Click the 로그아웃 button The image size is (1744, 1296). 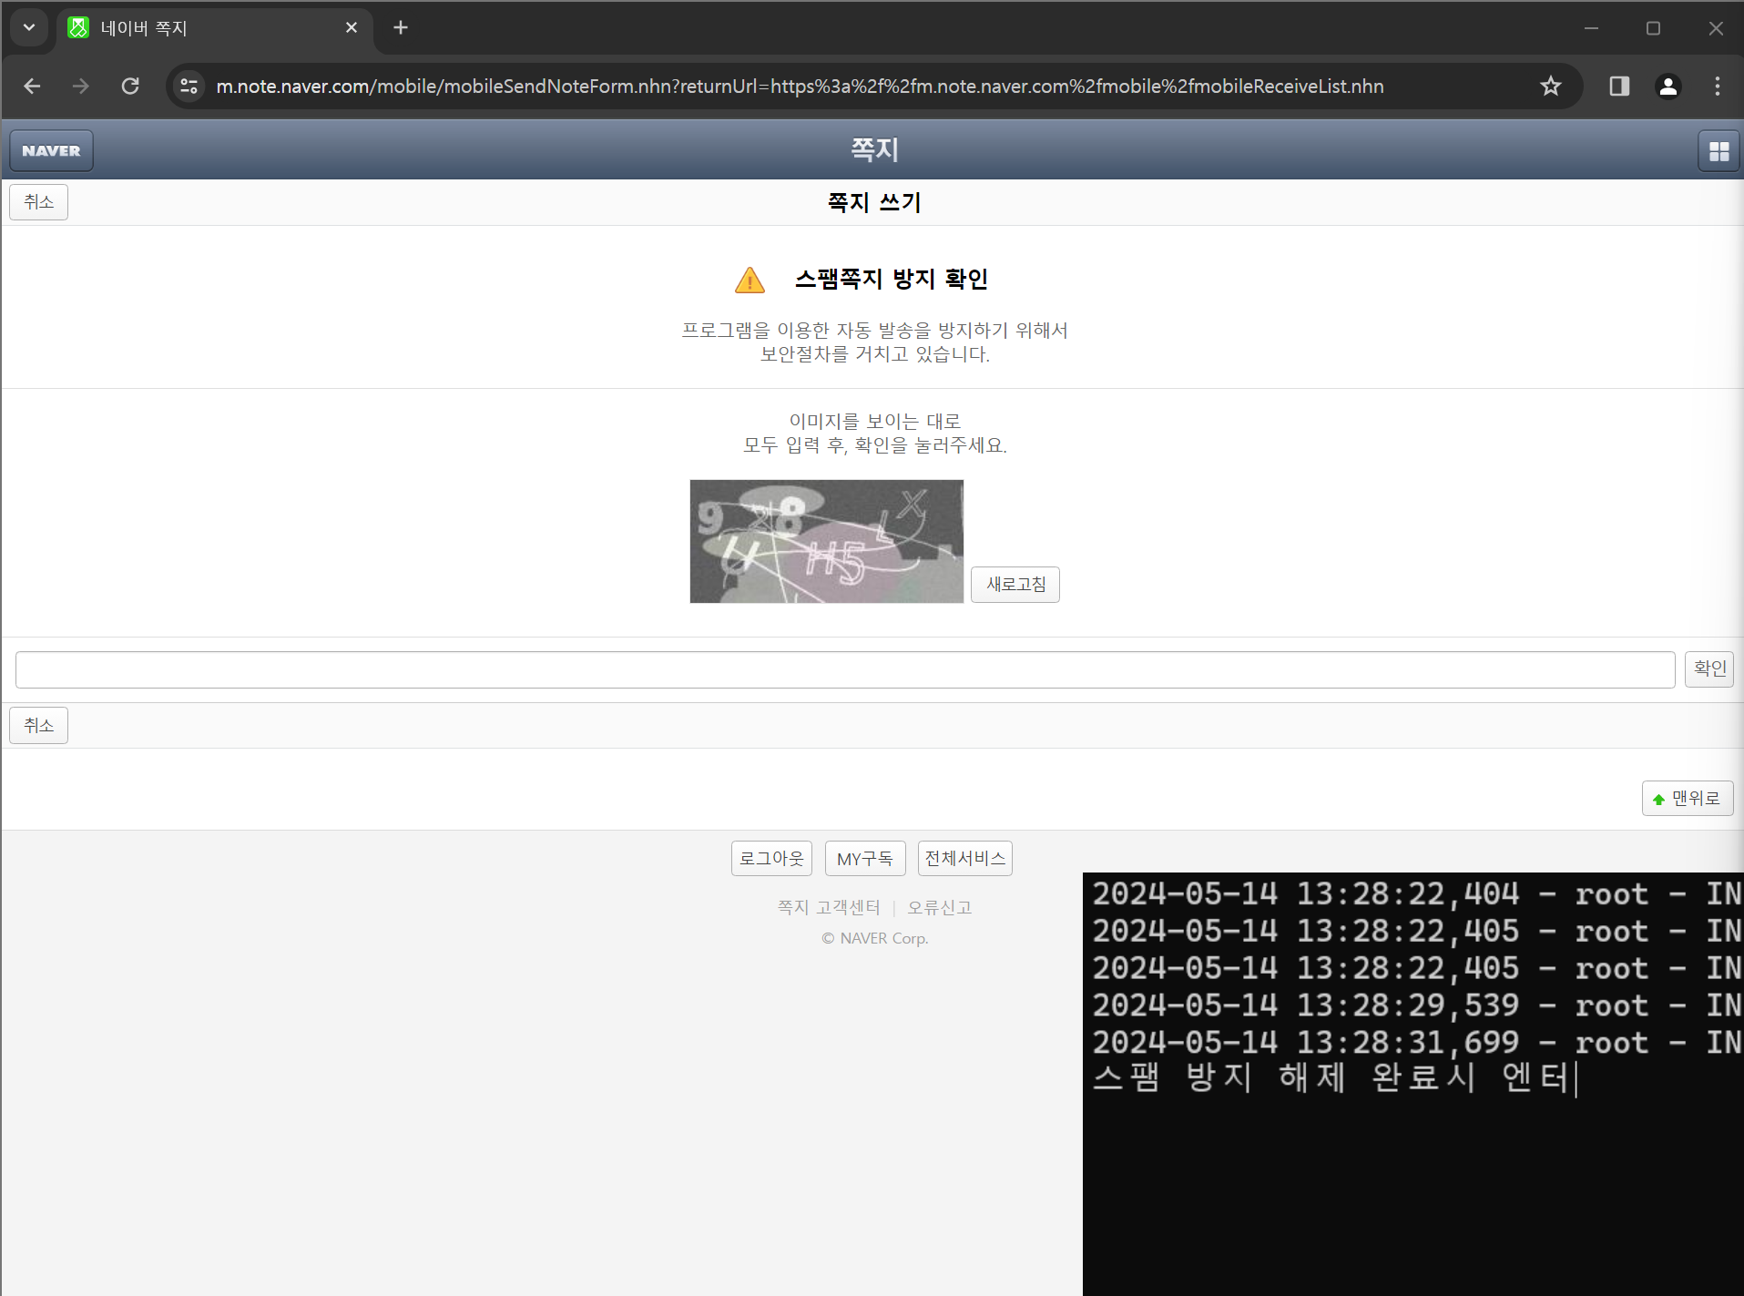(x=771, y=858)
